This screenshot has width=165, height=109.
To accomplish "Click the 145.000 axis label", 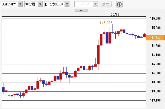I will pos(155,28).
